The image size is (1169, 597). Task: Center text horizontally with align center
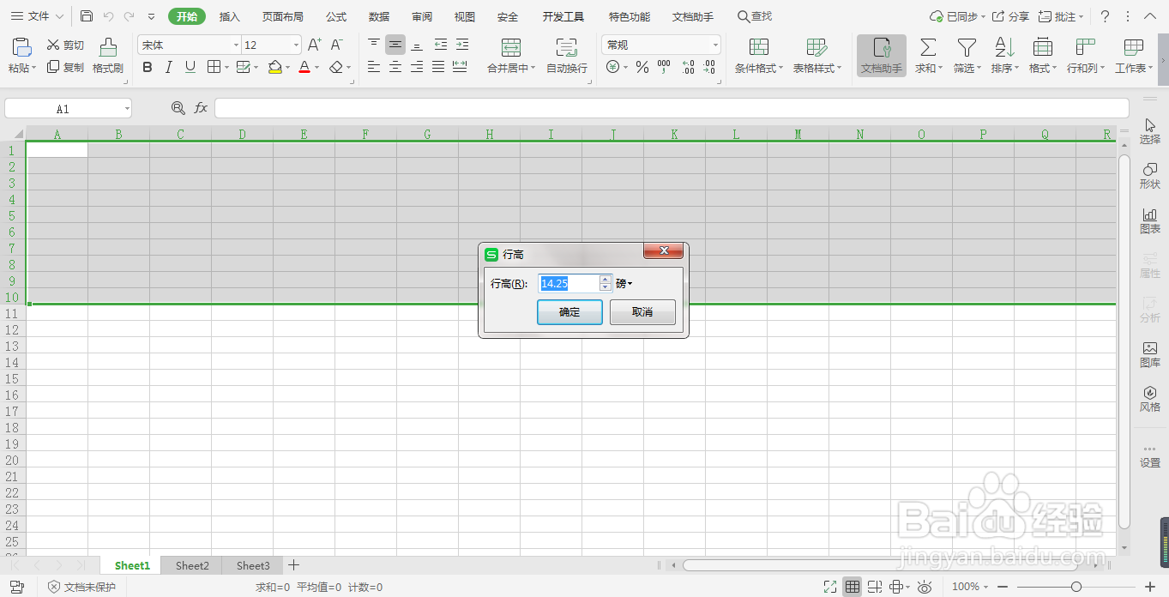[395, 67]
